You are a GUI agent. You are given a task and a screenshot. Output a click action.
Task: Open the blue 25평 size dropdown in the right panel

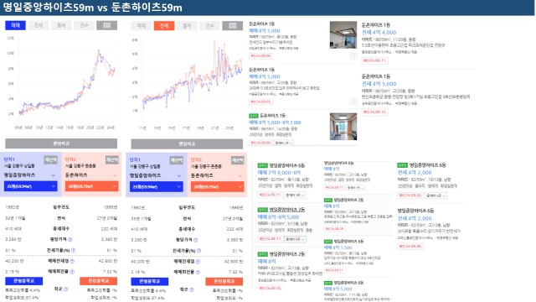tap(157, 186)
